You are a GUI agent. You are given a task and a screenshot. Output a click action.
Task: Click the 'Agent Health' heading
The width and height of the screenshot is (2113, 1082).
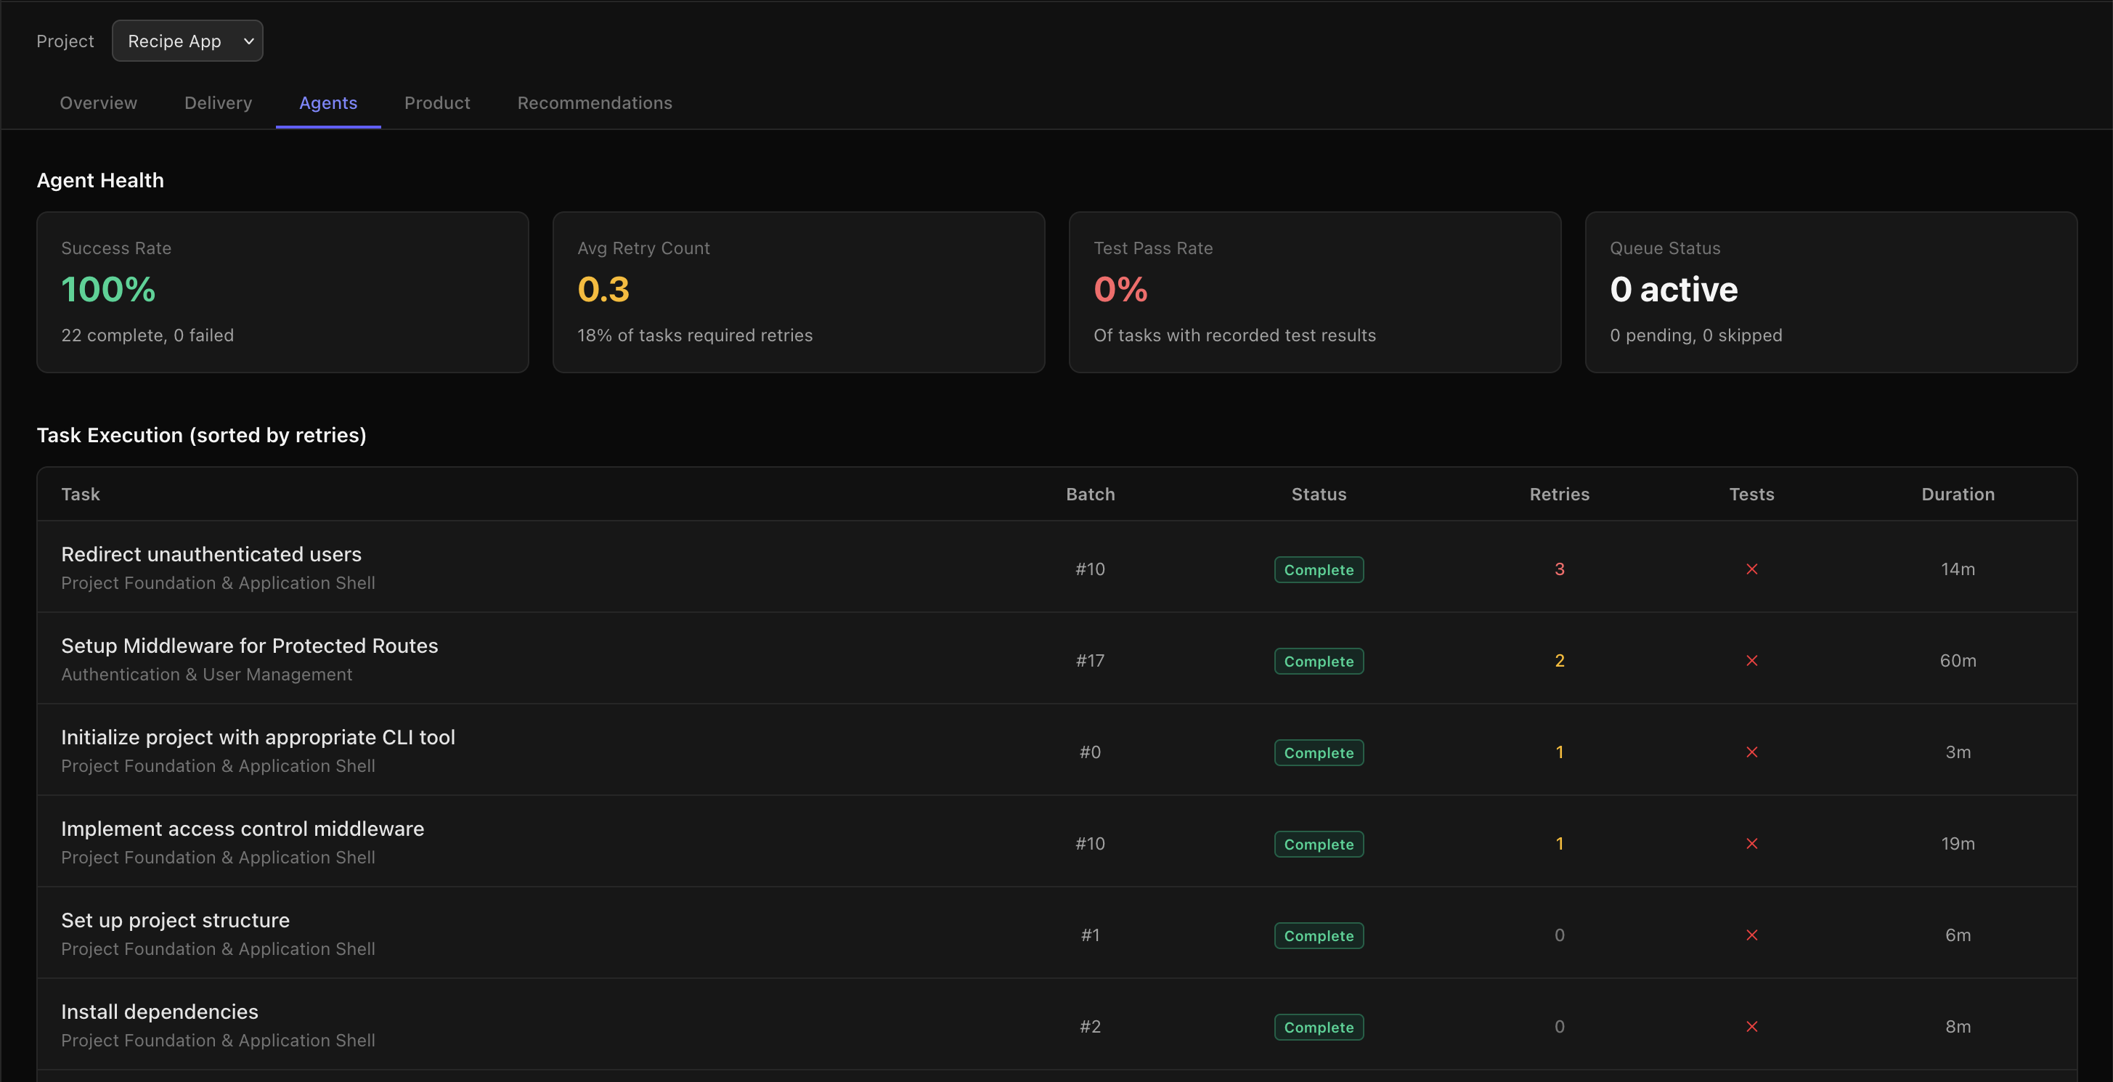point(100,179)
